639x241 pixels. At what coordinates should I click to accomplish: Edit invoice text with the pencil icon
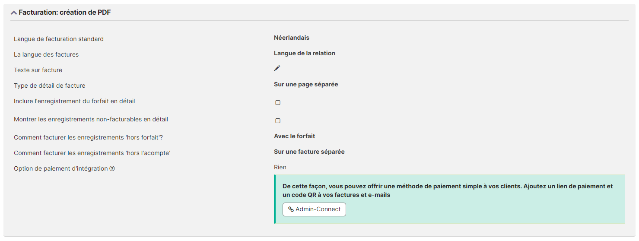coord(277,68)
